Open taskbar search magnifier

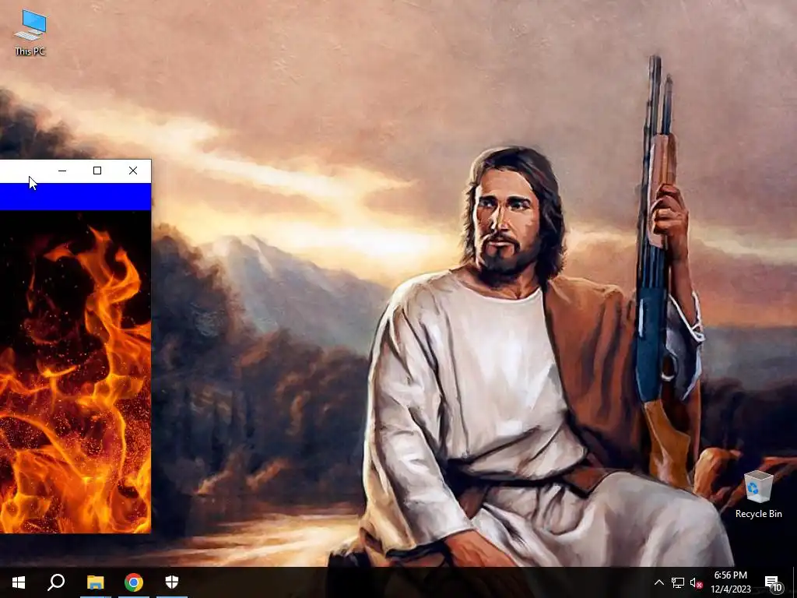tap(56, 582)
